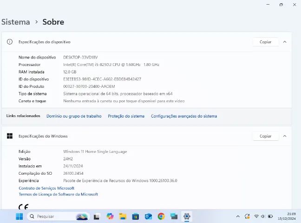Open Termos de Licença de Software link
The height and width of the screenshot is (223, 301).
pyautogui.click(x=59, y=194)
